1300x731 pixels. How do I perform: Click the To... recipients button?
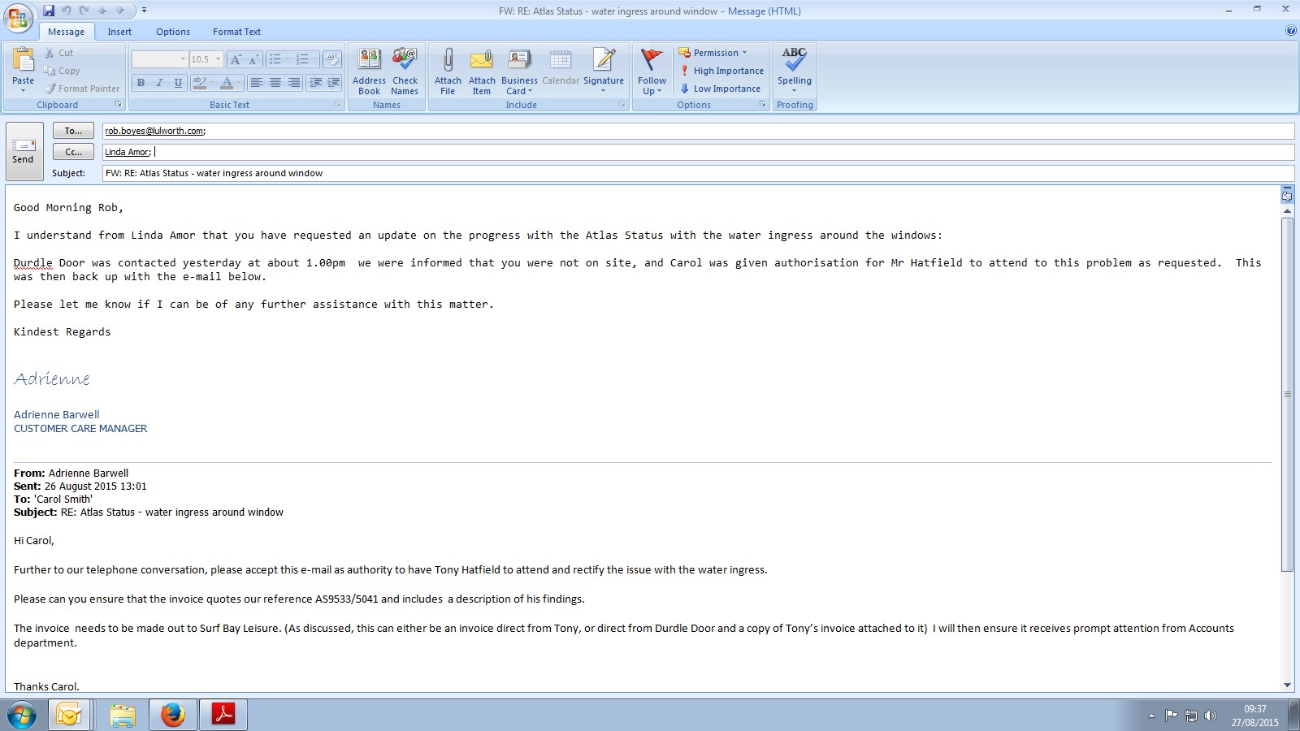(73, 131)
